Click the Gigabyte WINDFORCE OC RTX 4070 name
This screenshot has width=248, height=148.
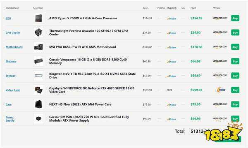(x=92, y=90)
